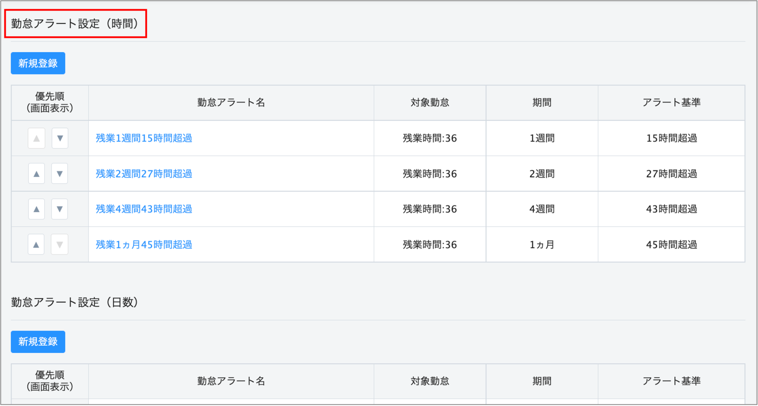Click the 勤怠アラート設定(日数) heading

(75, 302)
